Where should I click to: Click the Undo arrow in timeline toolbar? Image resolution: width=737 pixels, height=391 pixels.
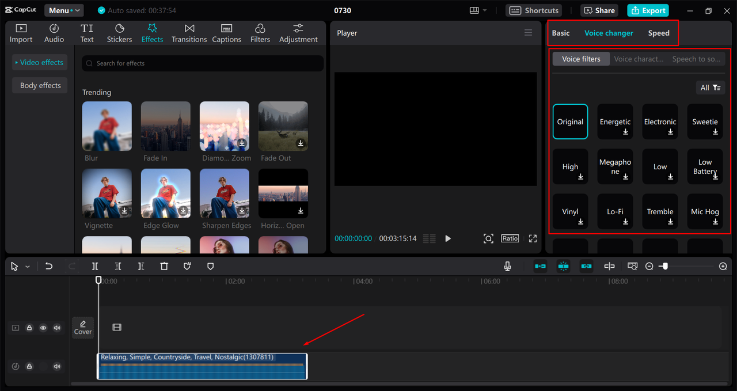tap(49, 266)
